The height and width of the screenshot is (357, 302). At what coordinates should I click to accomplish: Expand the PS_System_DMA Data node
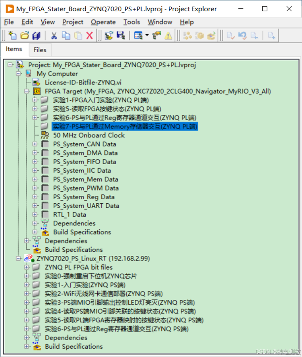click(x=35, y=153)
